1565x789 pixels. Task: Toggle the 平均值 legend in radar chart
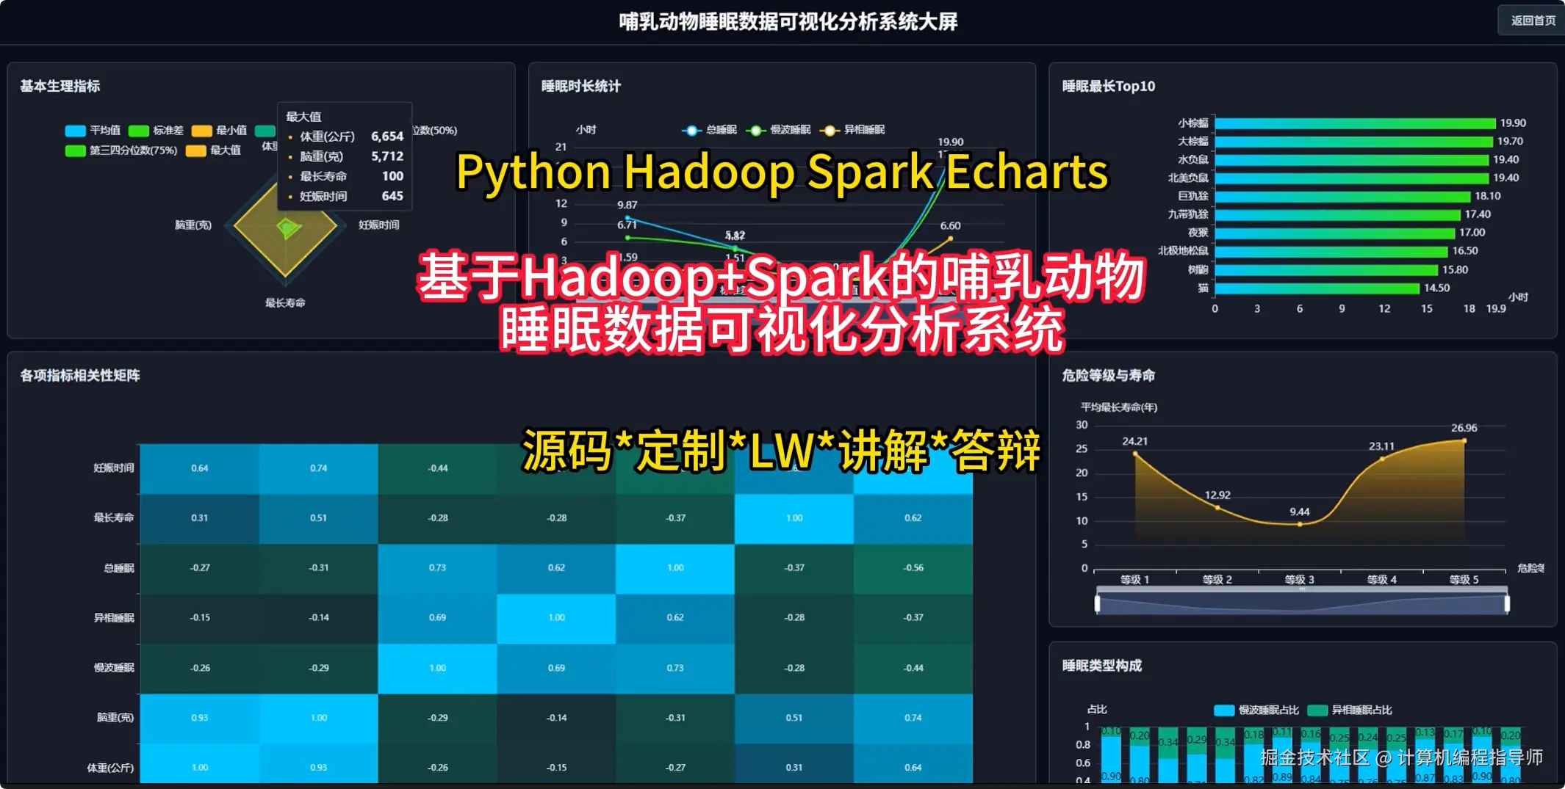(x=93, y=130)
